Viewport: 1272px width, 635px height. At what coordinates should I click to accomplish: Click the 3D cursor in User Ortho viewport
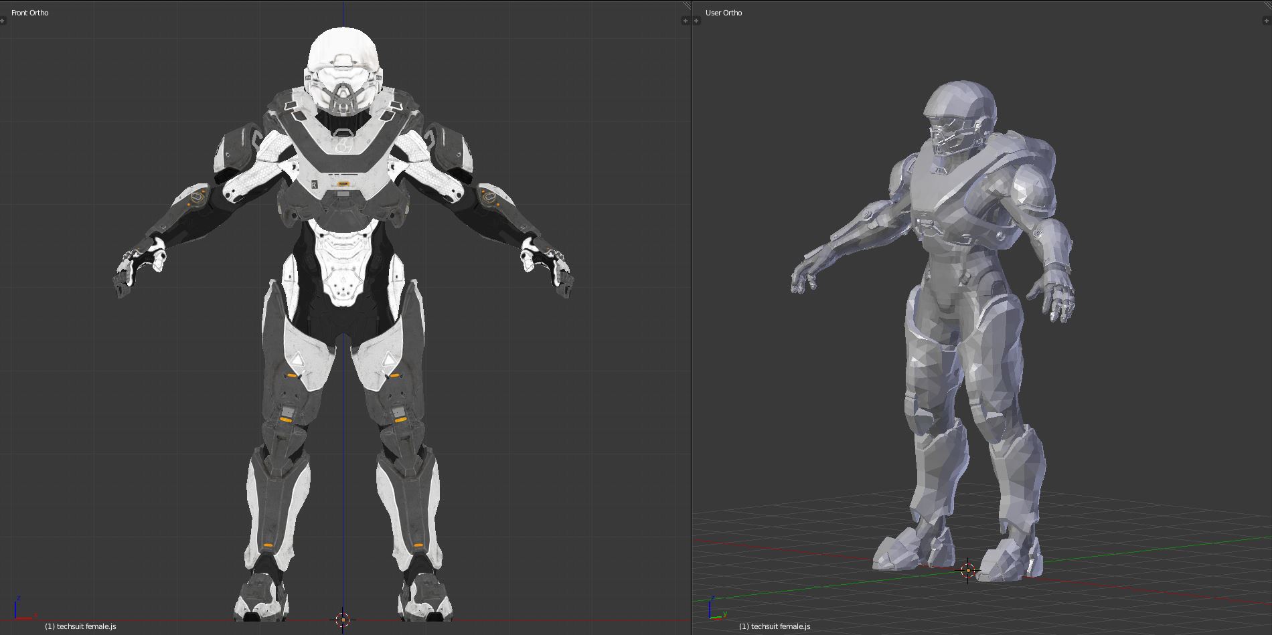968,571
